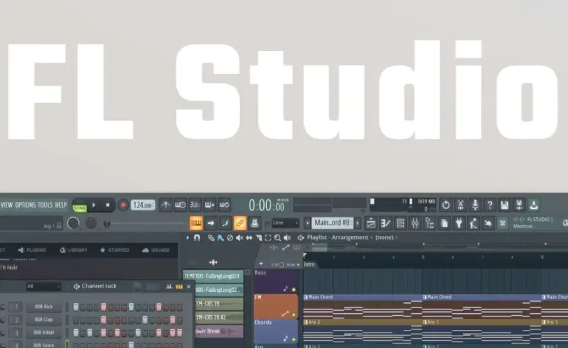
Task: Click the song position slider handle
Action: pyautogui.click(x=107, y=224)
